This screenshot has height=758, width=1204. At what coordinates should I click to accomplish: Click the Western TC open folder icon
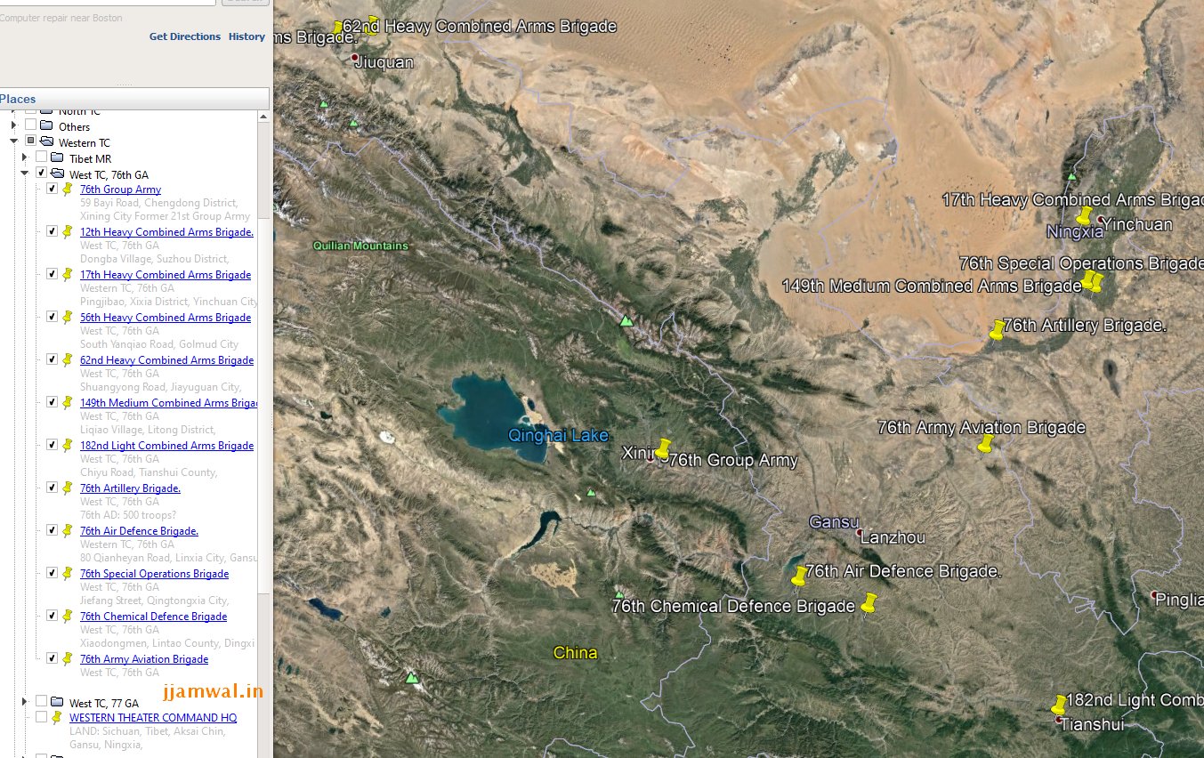pos(46,142)
